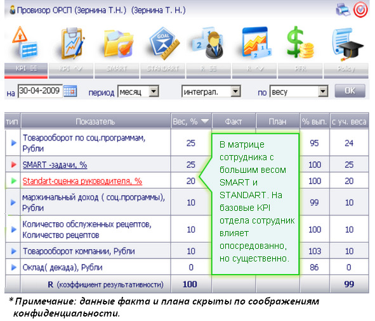Image resolution: width=375 pixels, height=321 pixels.
Task: Open the KPI table icon with warning sign
Action: pyautogui.click(x=25, y=42)
